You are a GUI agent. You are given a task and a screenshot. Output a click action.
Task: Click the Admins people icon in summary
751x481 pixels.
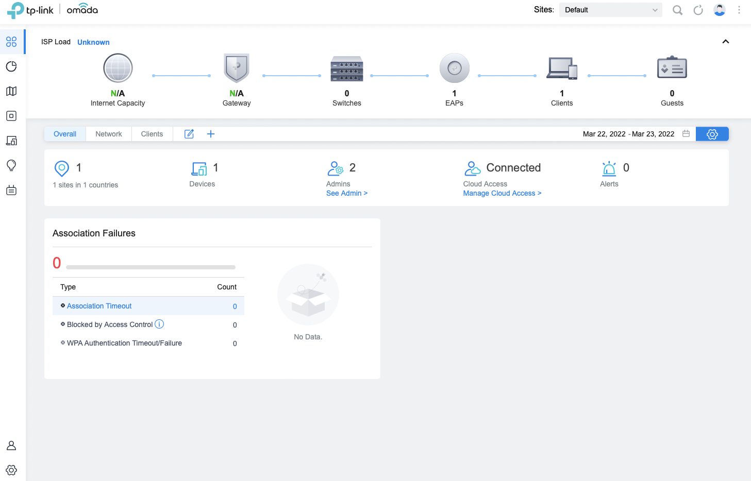pyautogui.click(x=336, y=168)
